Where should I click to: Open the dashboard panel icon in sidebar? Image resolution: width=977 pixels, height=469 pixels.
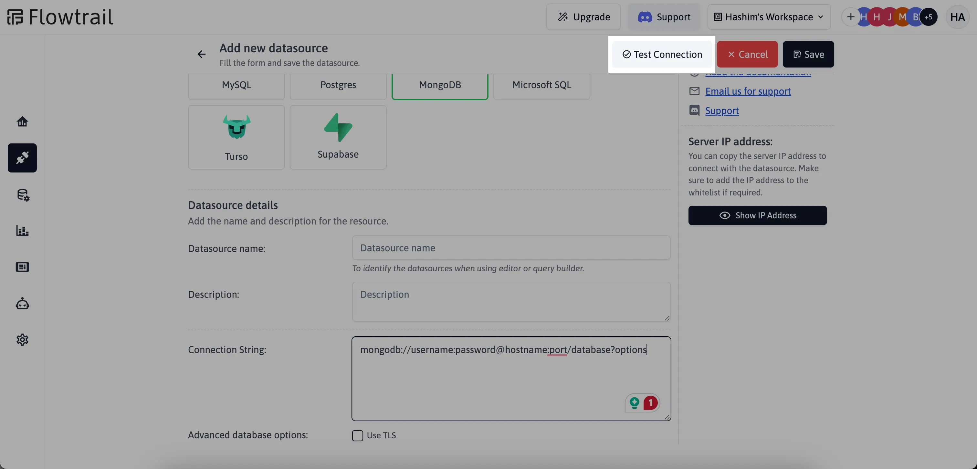[x=22, y=267]
